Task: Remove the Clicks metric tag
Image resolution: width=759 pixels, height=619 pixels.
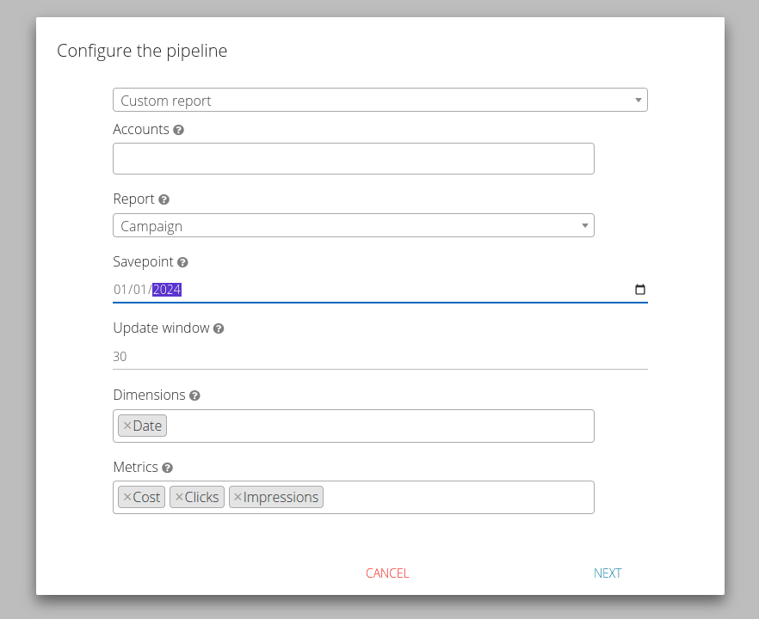Action: pos(179,497)
